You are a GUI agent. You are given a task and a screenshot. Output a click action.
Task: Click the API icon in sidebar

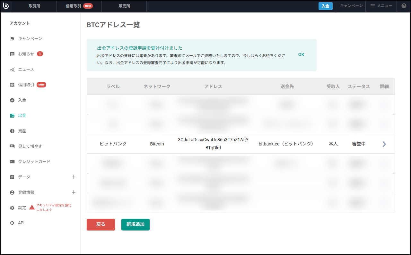point(12,223)
